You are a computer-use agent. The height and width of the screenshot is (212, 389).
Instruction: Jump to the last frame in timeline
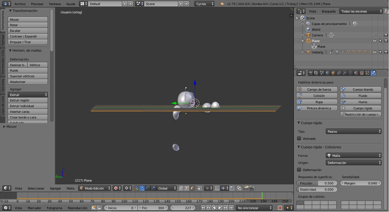[x=231, y=208]
